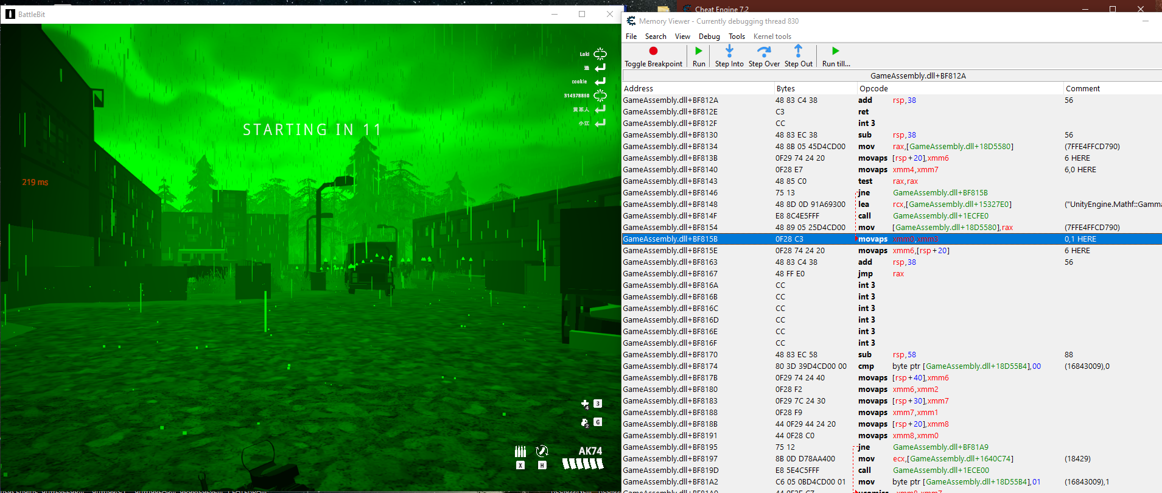The height and width of the screenshot is (493, 1162).
Task: Select the row at GameAssembly.dll+BF8134
Action: click(x=892, y=147)
